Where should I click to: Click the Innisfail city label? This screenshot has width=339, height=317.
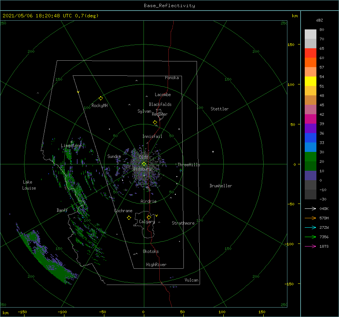click(152, 136)
